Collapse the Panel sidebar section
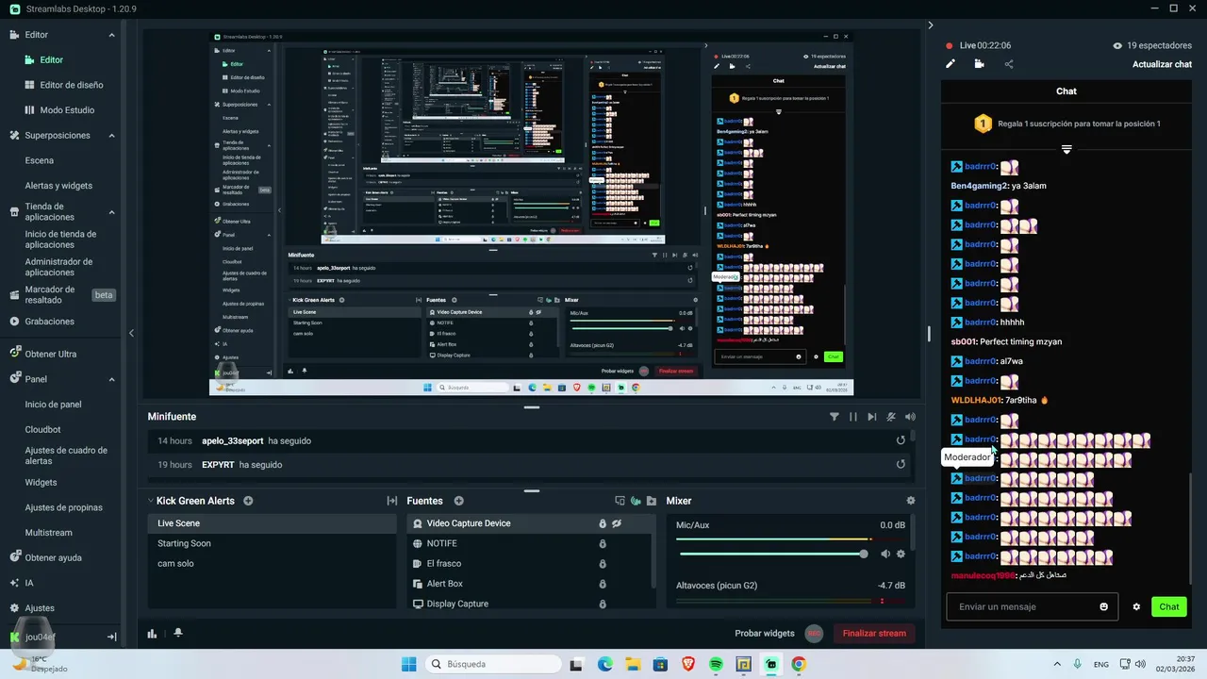 point(111,379)
